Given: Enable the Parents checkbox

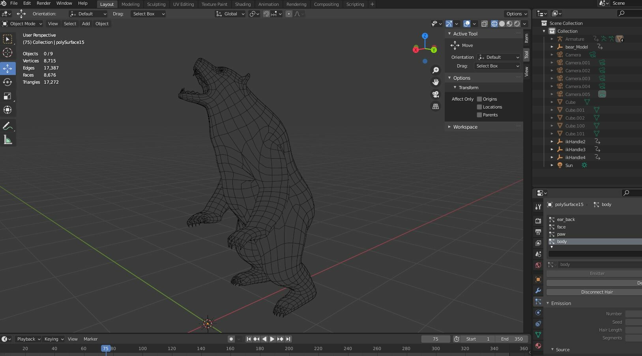Looking at the screenshot, I should [x=480, y=115].
